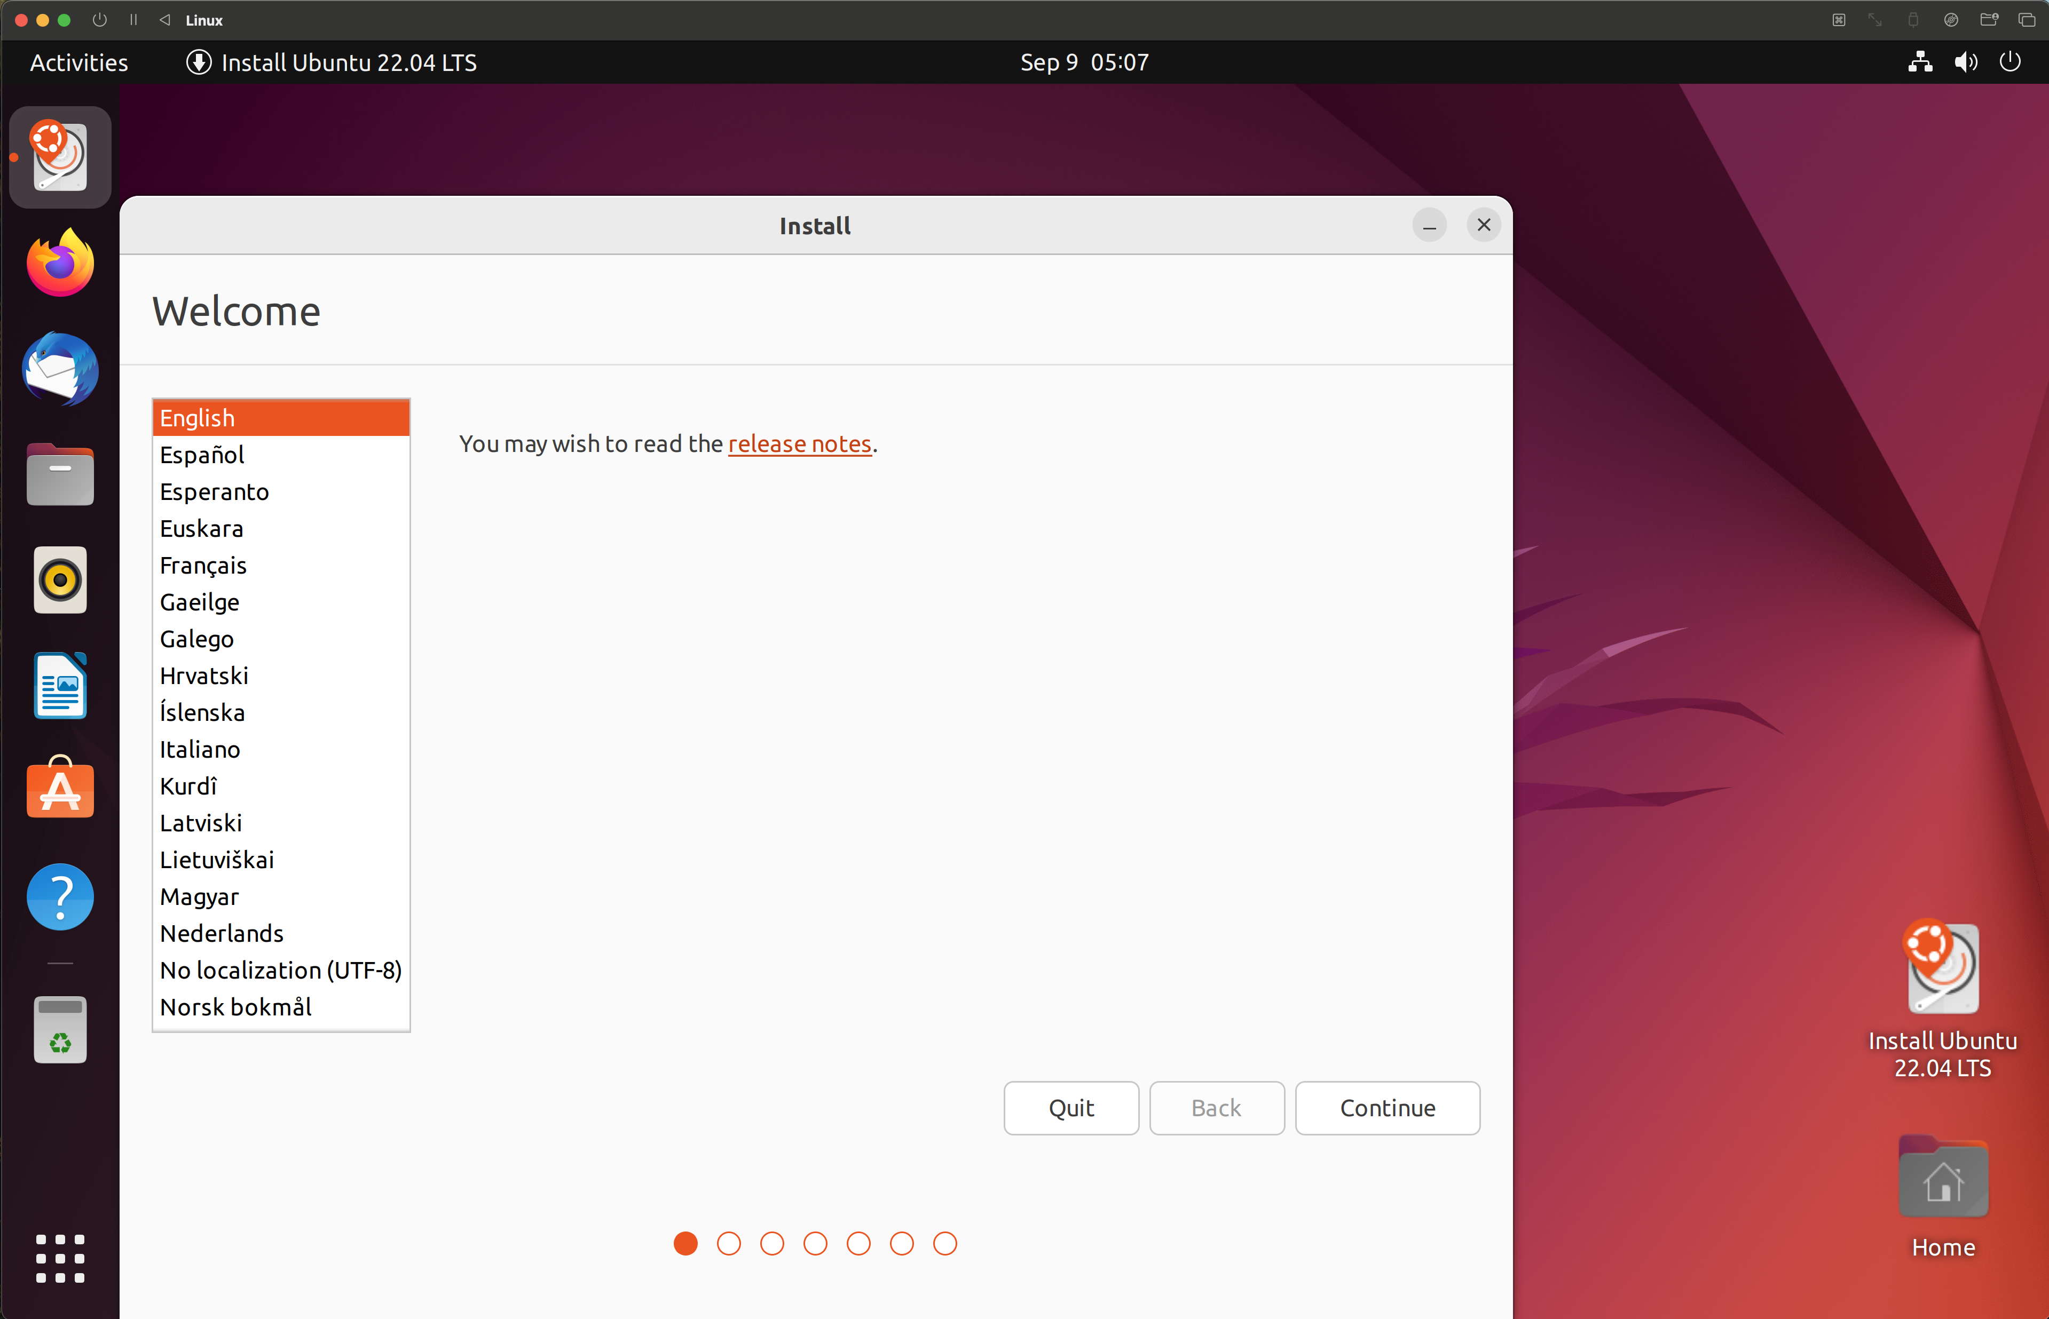
Task: Open the volume indicator in top bar
Action: tap(1965, 62)
